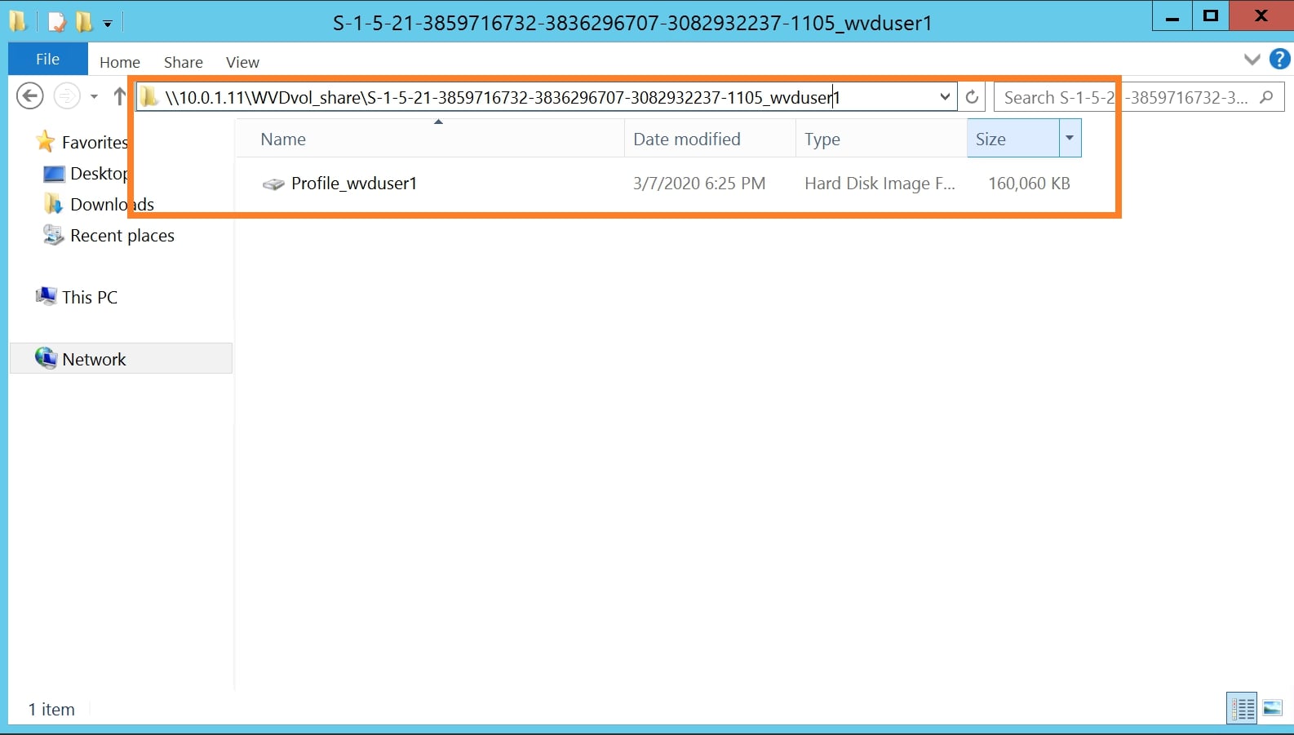The image size is (1294, 735).
Task: Click the New folder icon in the title bar
Action: [84, 22]
